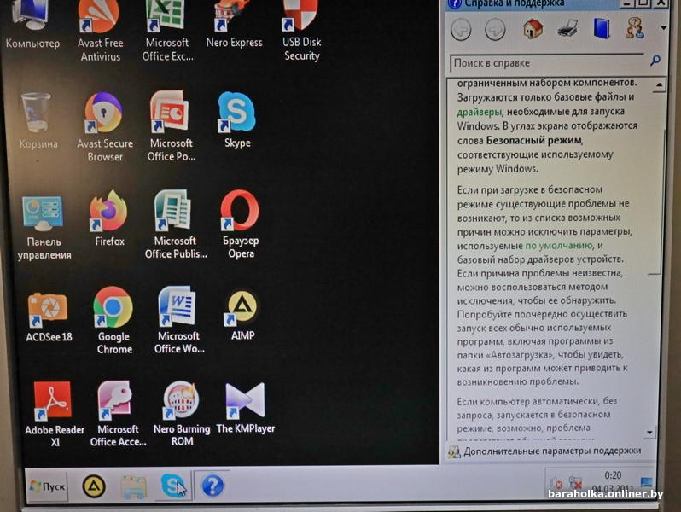681x512 pixels.
Task: Launch the Firefox desktop shortcut
Action: pos(109,218)
